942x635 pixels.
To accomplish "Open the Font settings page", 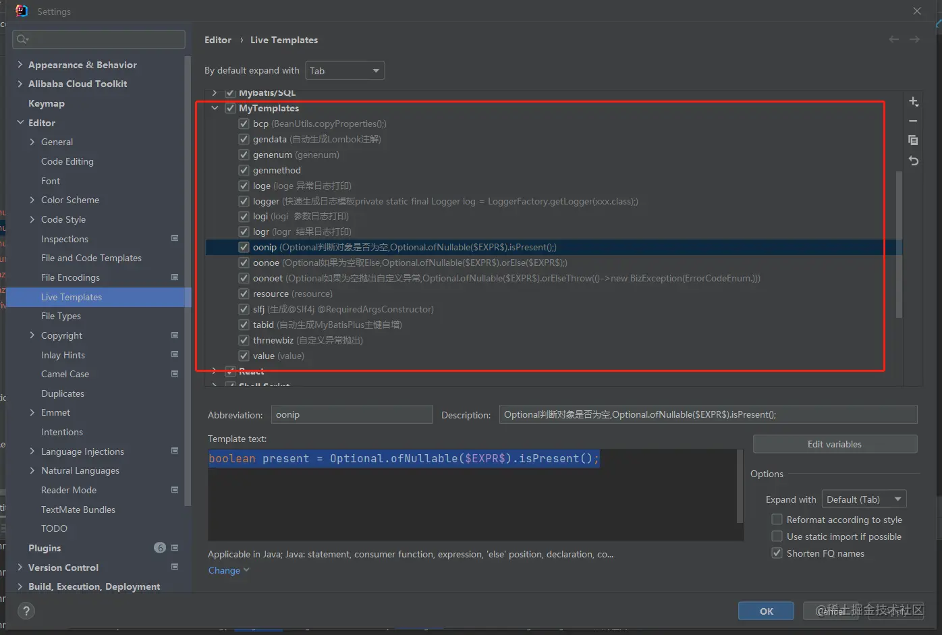I will (x=51, y=181).
